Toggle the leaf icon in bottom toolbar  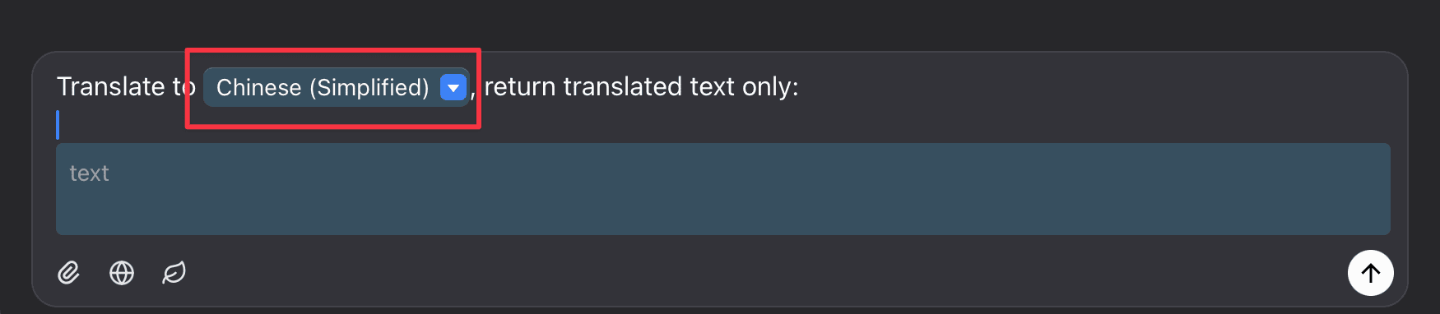point(174,272)
